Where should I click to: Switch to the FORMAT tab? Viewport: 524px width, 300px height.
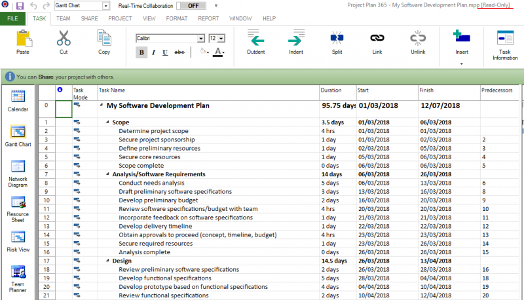[177, 19]
